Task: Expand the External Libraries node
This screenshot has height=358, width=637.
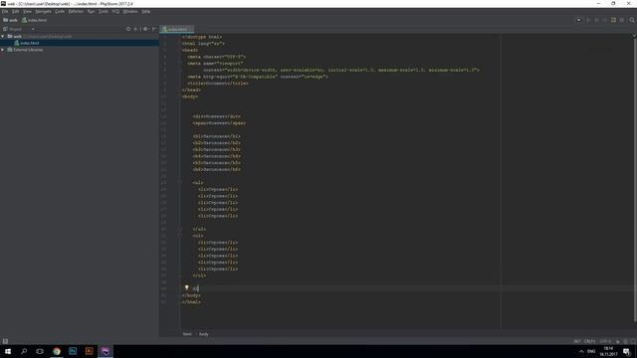Action: point(3,50)
